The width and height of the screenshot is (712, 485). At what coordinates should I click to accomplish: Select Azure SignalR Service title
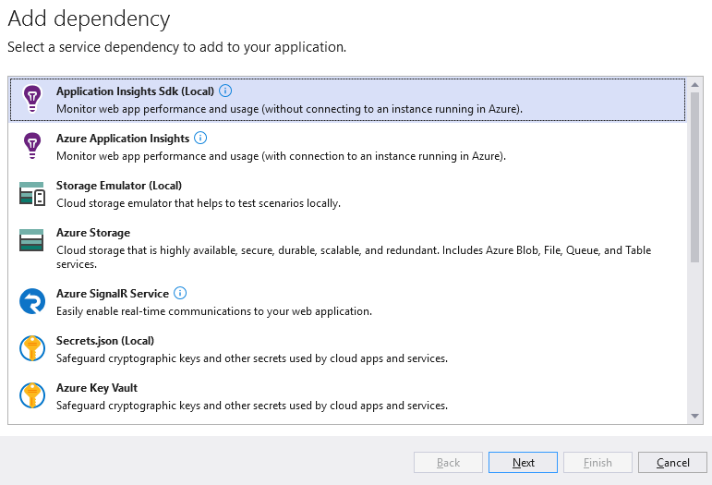(113, 294)
